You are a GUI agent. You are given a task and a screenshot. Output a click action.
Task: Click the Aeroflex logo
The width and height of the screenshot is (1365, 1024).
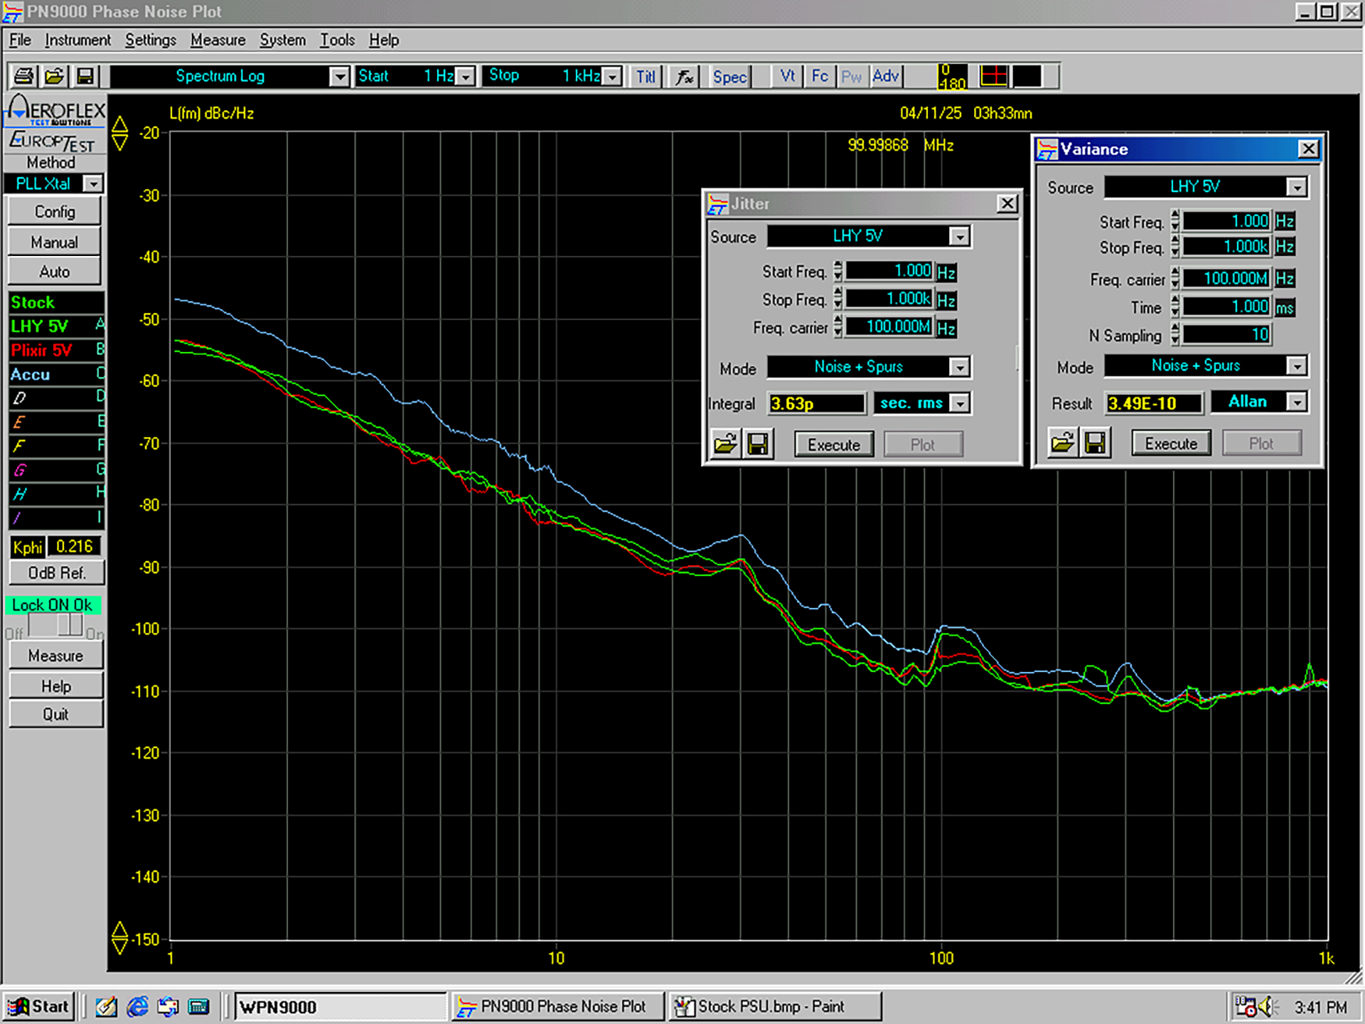56,110
